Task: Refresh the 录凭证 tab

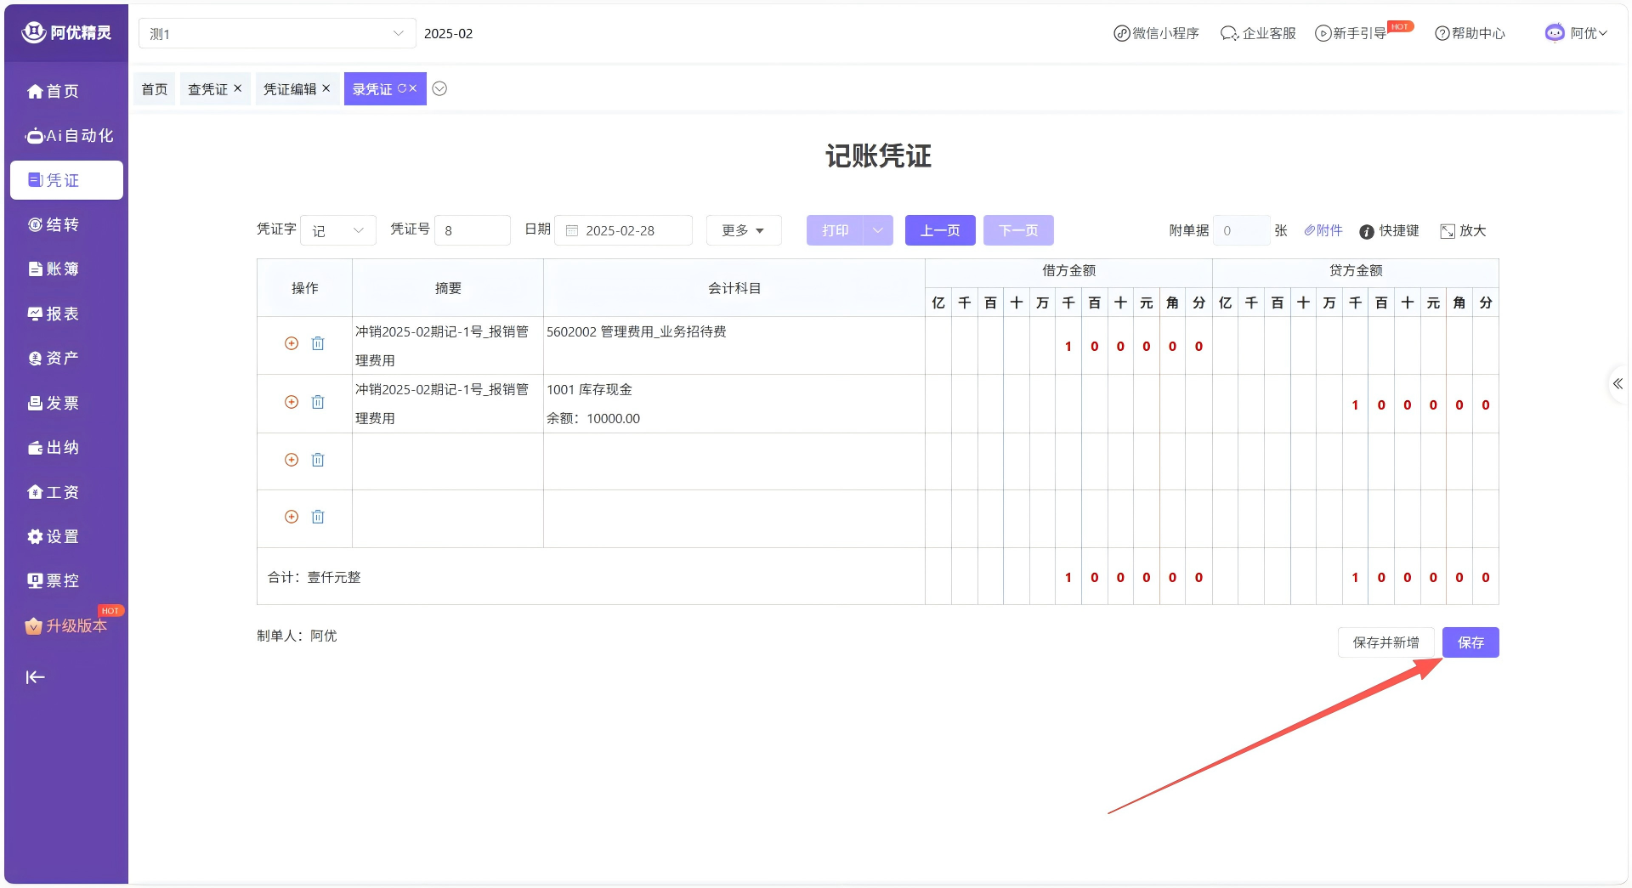Action: coord(402,88)
